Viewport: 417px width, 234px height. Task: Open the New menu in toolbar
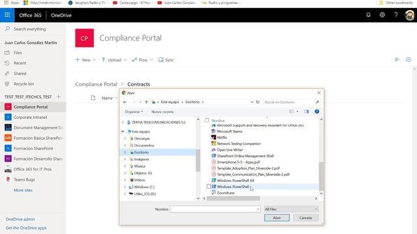(x=85, y=60)
